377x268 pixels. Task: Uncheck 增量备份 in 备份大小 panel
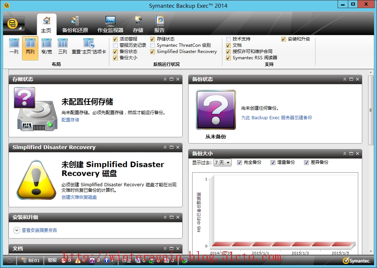coord(273,162)
